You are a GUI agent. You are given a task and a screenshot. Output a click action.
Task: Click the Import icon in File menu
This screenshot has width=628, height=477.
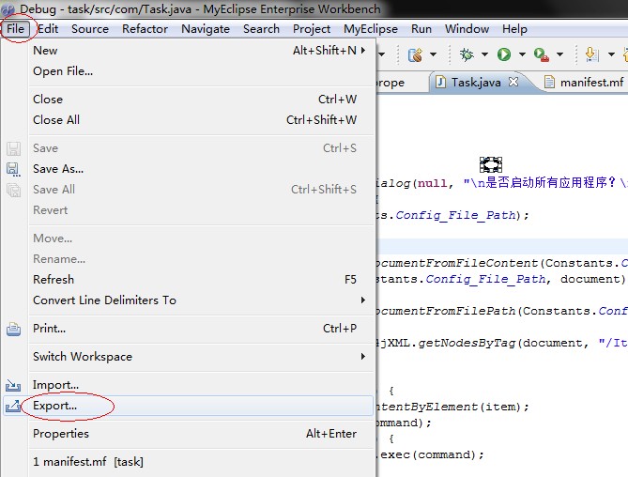[x=14, y=385]
